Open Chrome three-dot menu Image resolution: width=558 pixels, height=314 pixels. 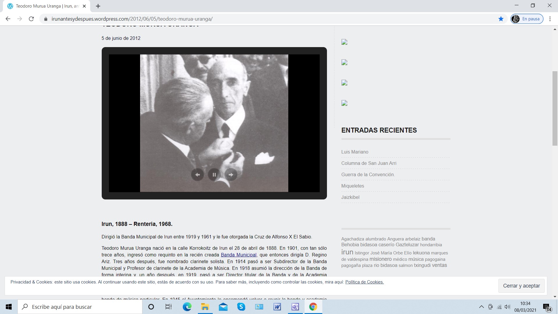(x=550, y=19)
